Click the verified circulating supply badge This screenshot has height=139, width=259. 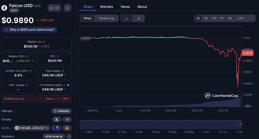click(68, 85)
